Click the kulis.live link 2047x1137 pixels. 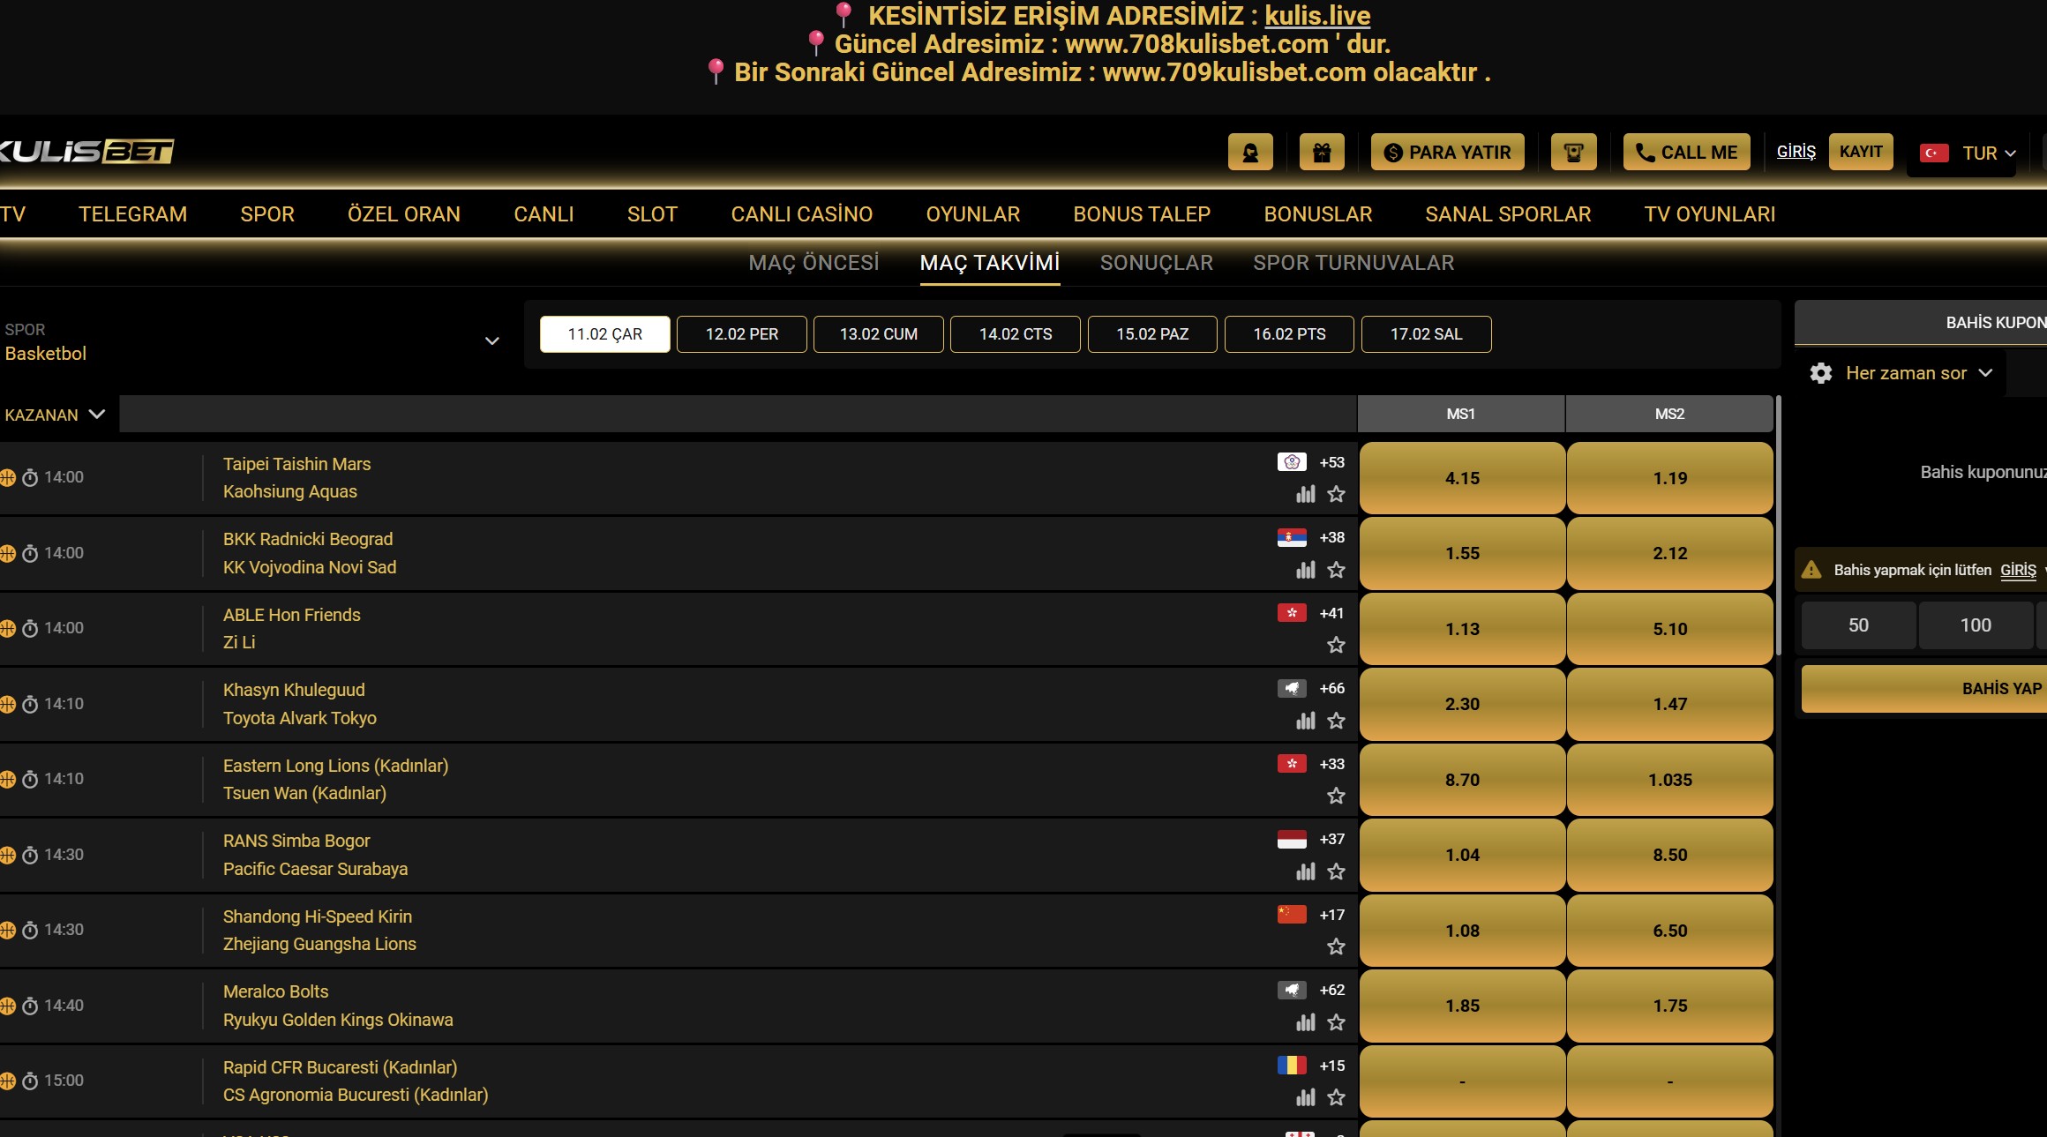coord(1316,16)
